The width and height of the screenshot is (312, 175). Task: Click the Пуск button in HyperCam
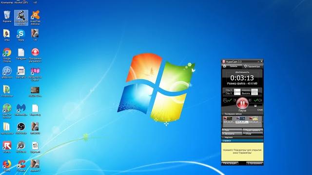coord(232,130)
